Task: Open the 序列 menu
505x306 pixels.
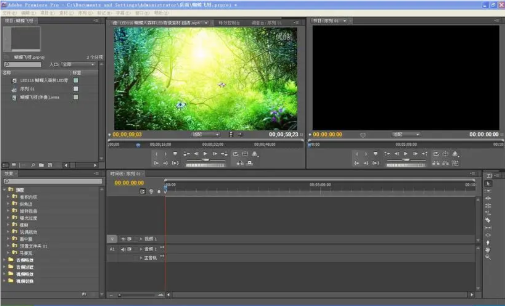Action: (x=85, y=13)
